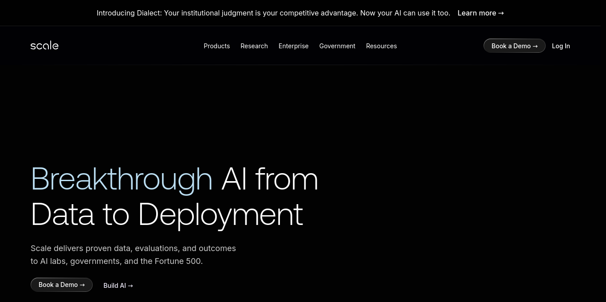
Task: Click the Log In link
Action: [x=561, y=46]
